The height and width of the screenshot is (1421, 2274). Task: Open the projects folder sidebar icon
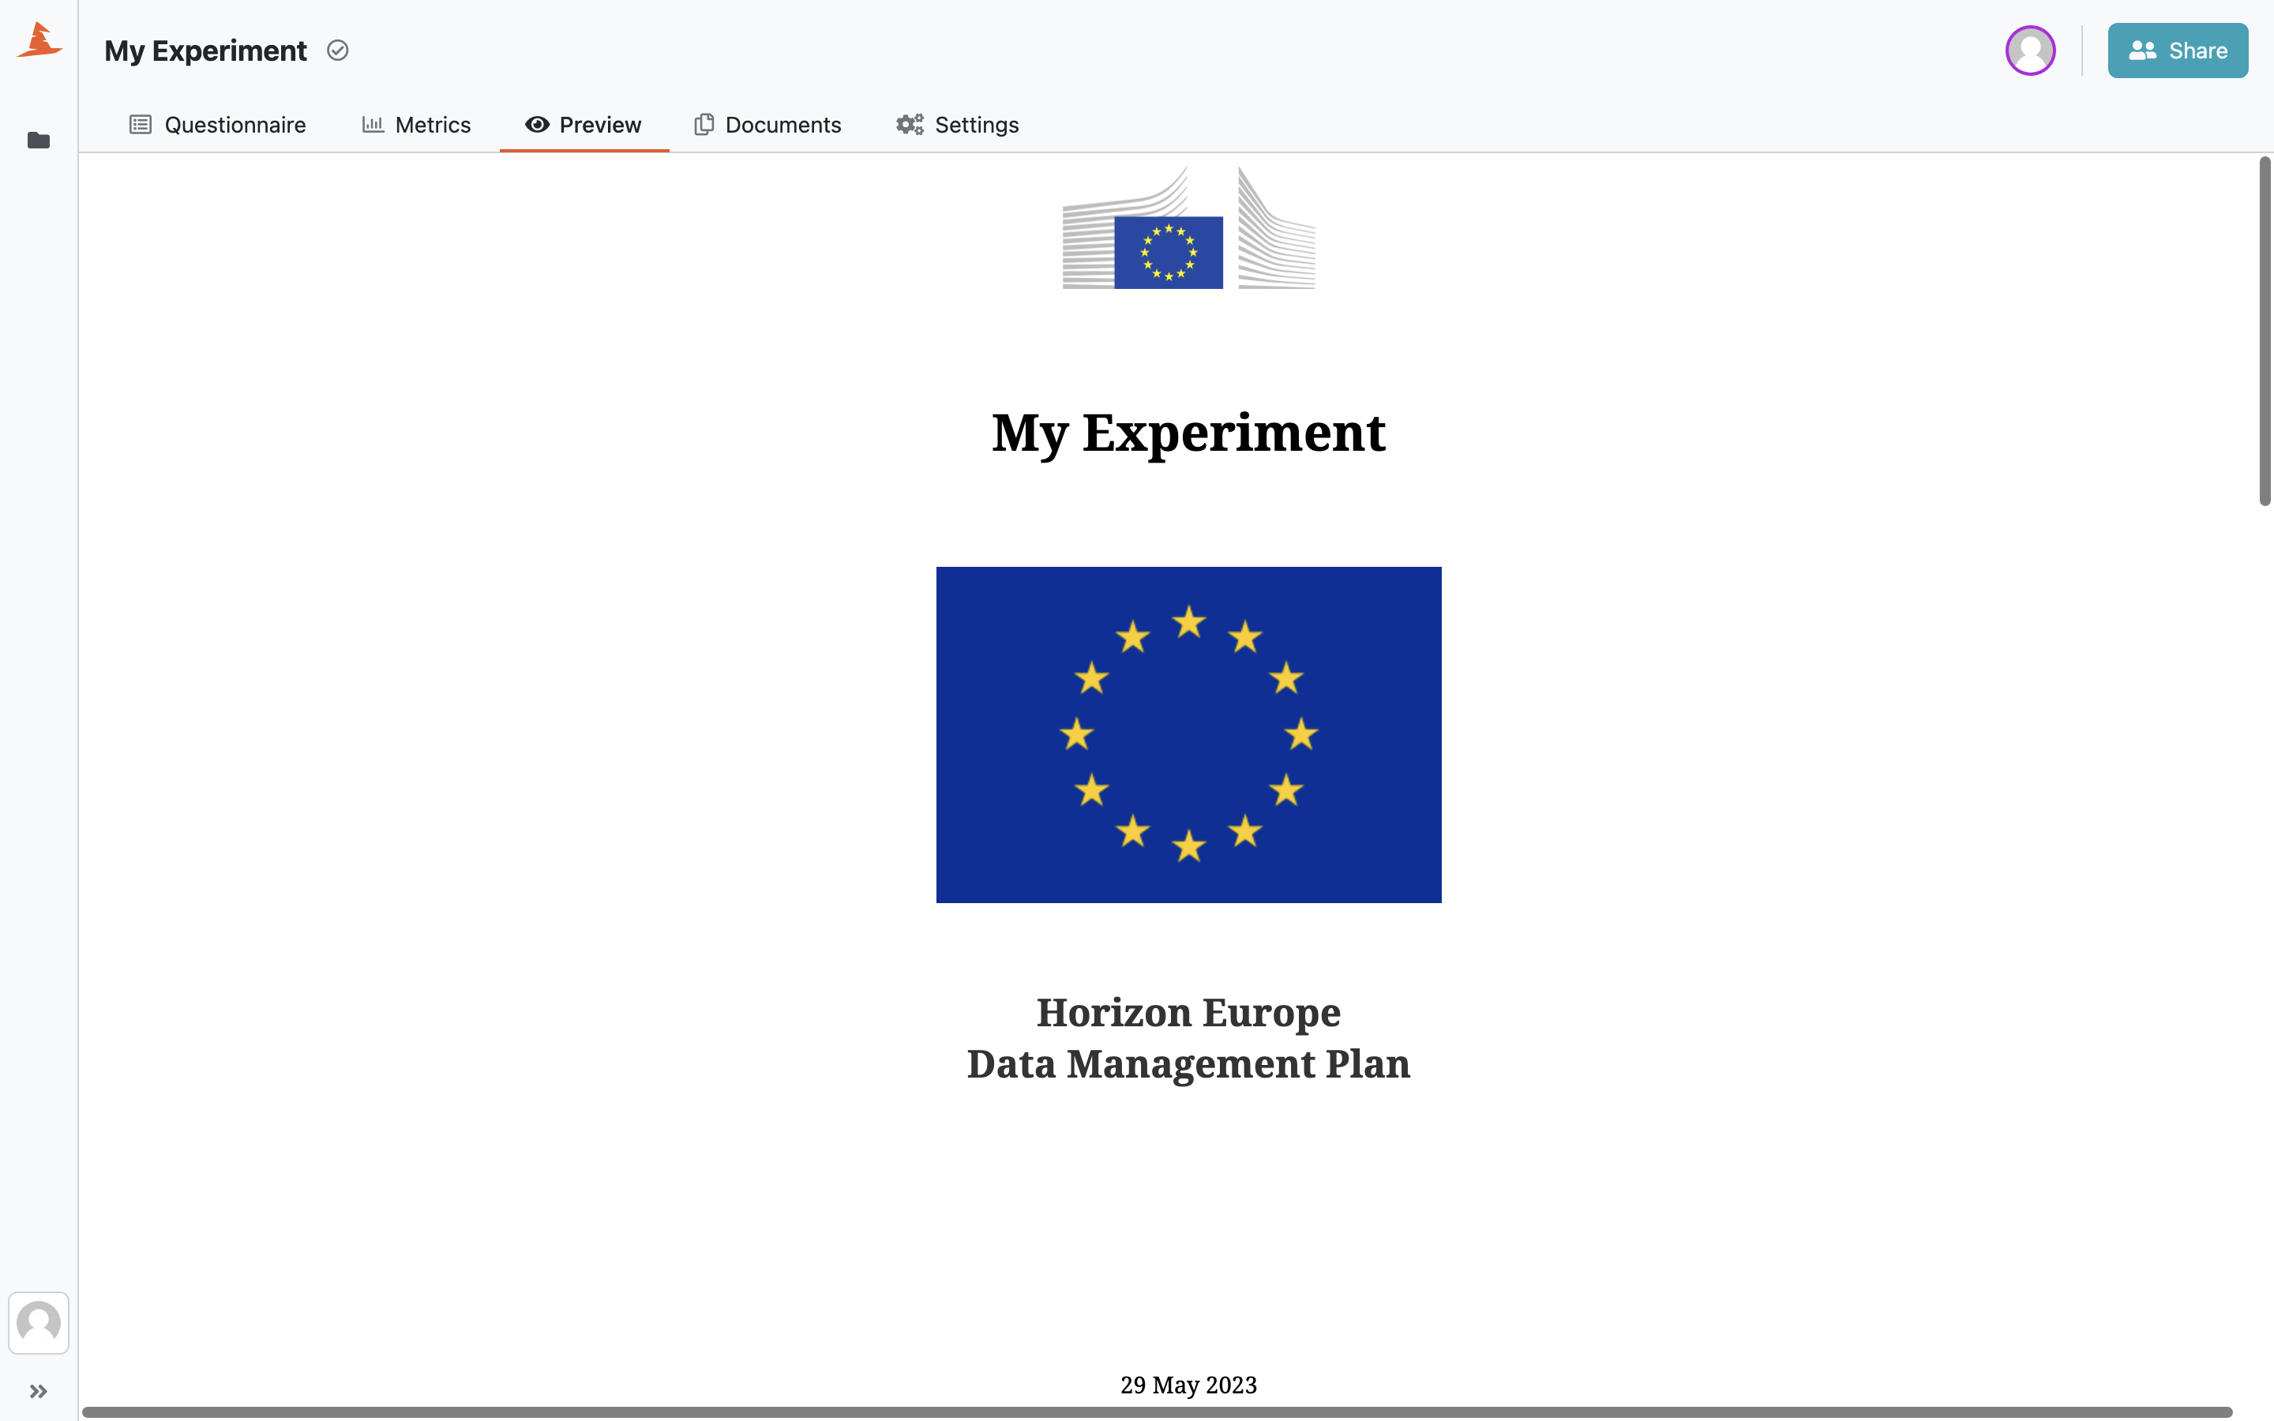coord(39,141)
